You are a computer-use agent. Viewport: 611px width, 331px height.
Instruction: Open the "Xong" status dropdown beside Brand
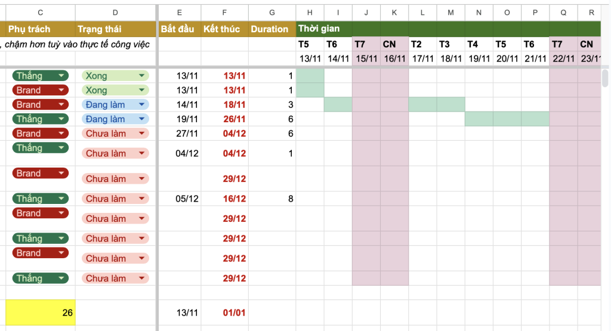pyautogui.click(x=141, y=91)
